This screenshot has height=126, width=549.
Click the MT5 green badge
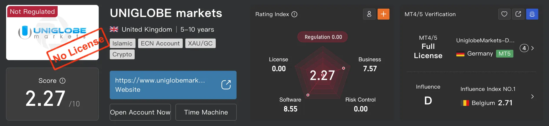[x=504, y=54]
